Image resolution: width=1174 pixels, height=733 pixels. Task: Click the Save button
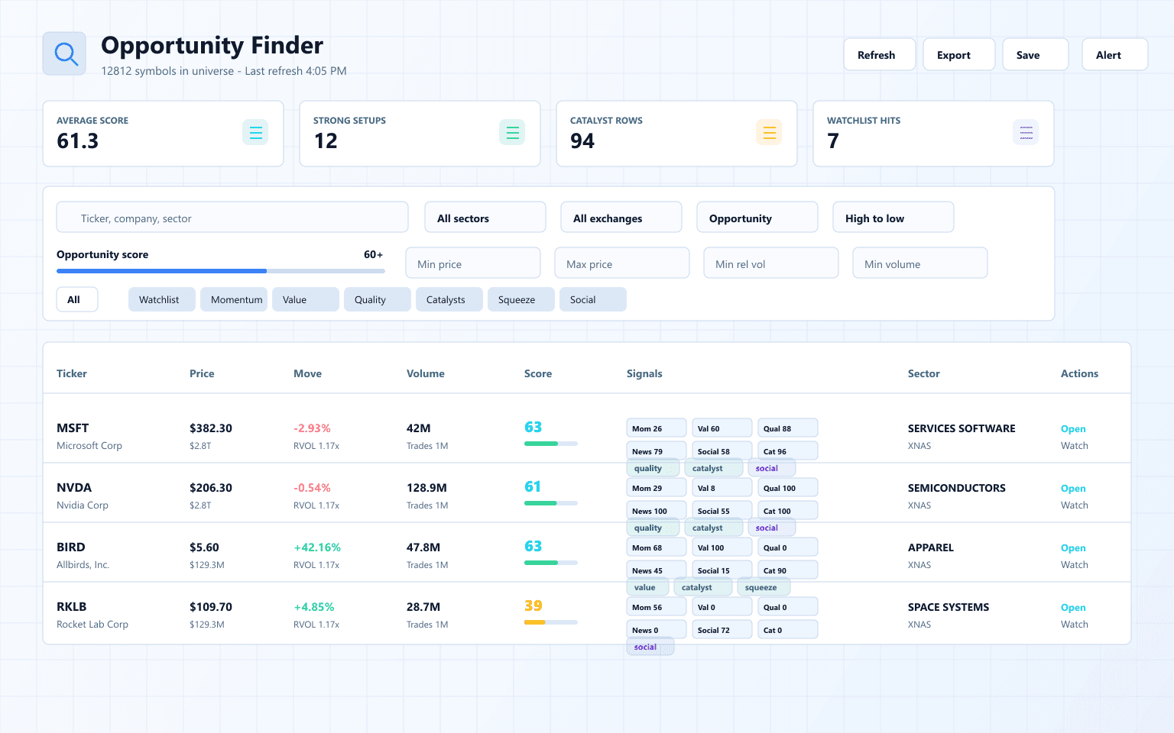click(x=1036, y=54)
